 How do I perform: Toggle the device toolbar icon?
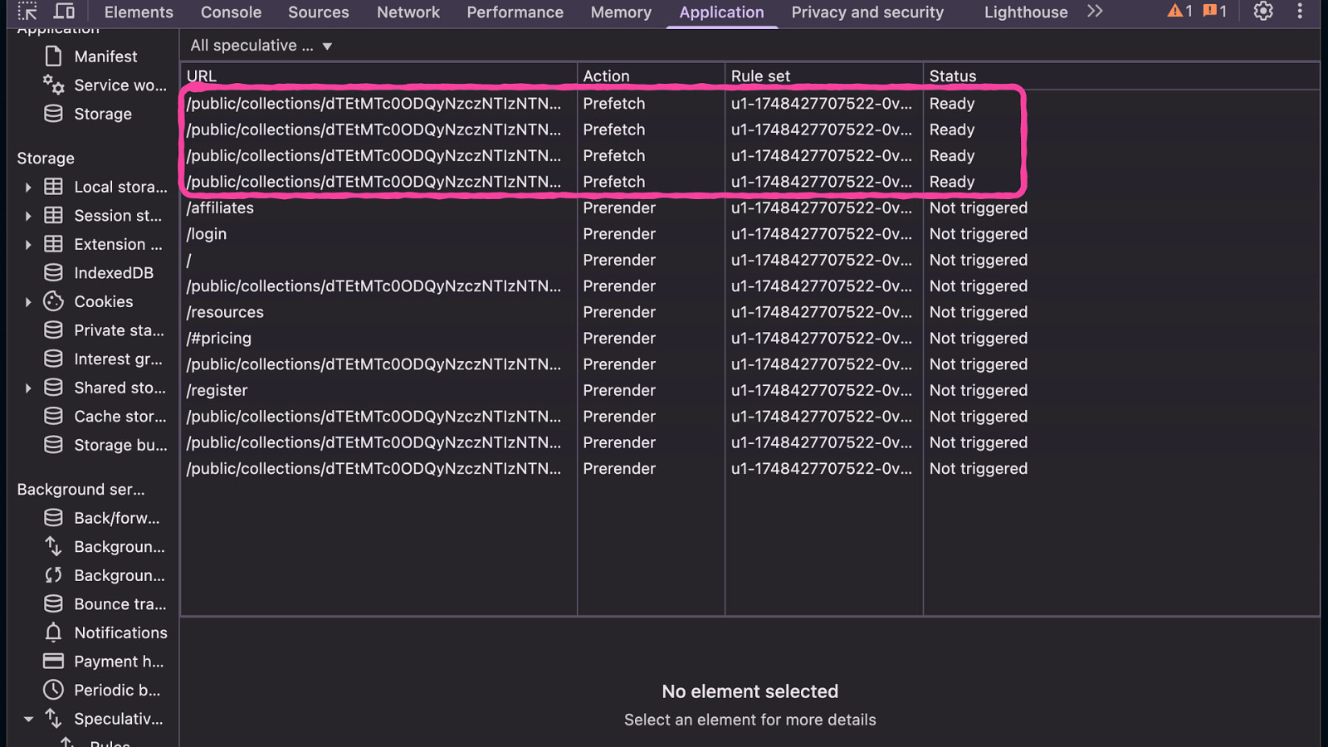pos(64,12)
